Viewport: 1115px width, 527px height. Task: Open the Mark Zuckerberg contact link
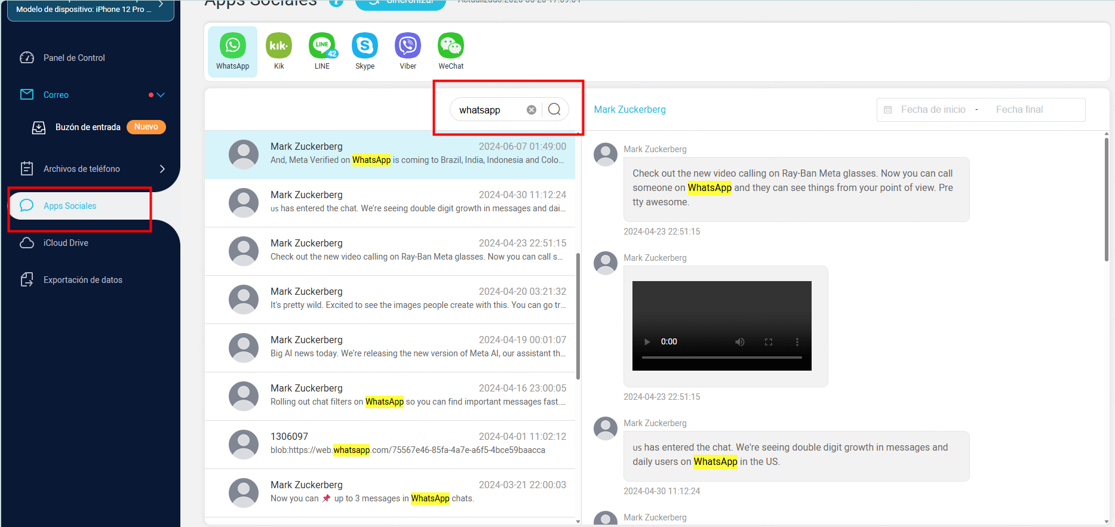tap(629, 110)
